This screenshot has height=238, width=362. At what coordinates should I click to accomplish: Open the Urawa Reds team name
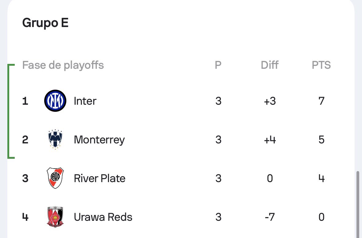103,217
